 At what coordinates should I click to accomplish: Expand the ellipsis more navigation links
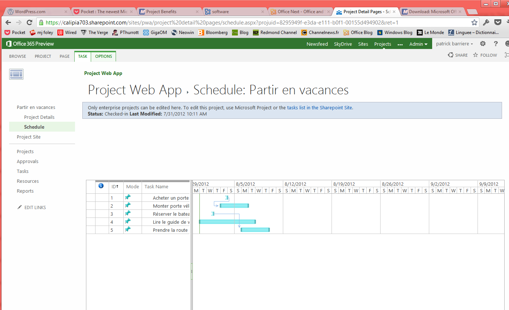400,44
